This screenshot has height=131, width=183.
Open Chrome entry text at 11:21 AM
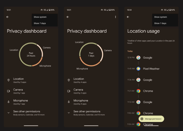pyautogui.click(x=148, y=91)
